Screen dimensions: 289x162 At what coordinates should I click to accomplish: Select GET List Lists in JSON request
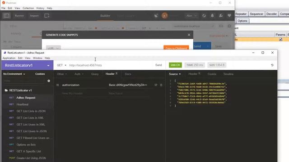coord(28,111)
